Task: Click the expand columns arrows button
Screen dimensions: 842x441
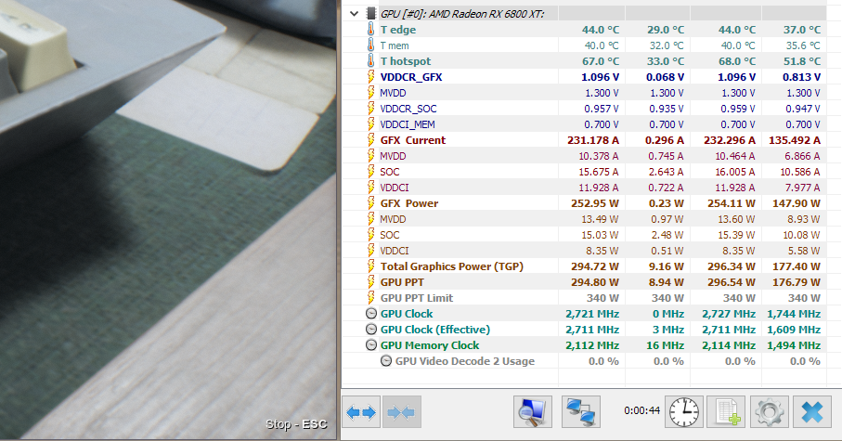Action: (361, 412)
